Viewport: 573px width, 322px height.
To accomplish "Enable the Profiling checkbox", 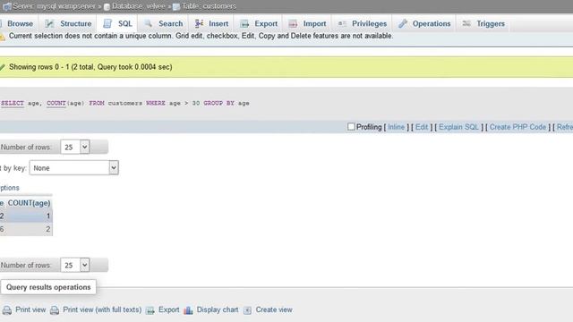I will point(351,127).
